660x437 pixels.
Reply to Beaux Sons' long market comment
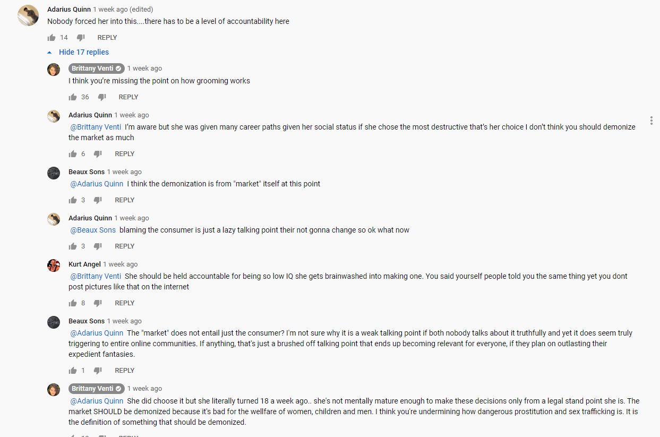[x=125, y=371]
